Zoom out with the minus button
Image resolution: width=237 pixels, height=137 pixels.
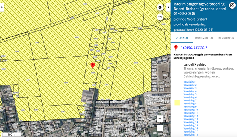pyautogui.click(x=160, y=128)
